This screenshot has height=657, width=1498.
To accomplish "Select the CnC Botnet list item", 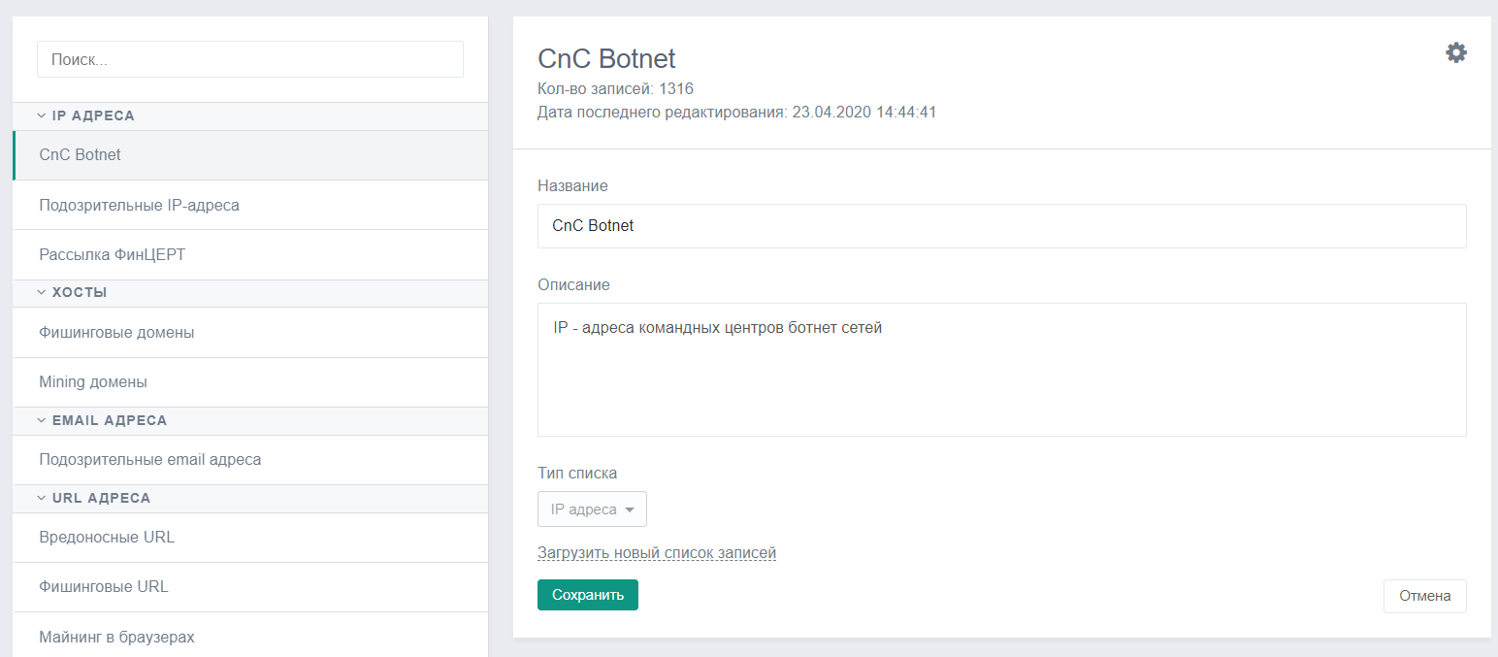I will 250,155.
